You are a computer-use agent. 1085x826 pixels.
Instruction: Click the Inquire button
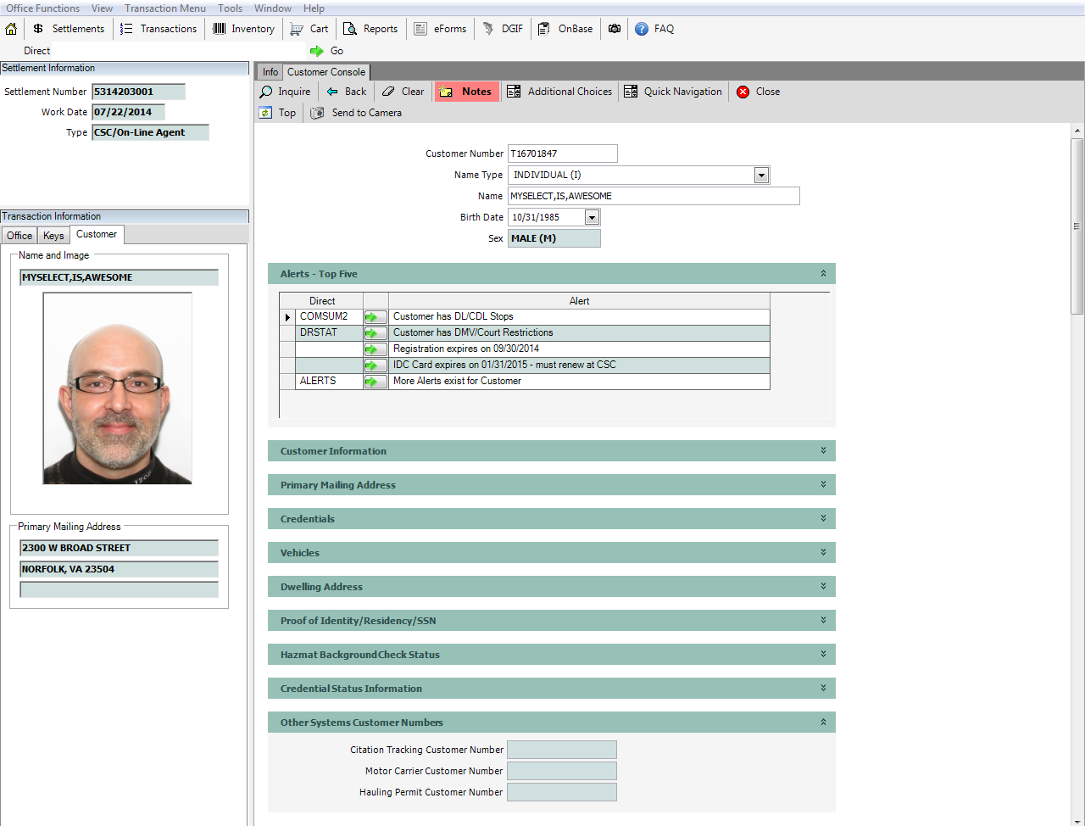pyautogui.click(x=285, y=91)
